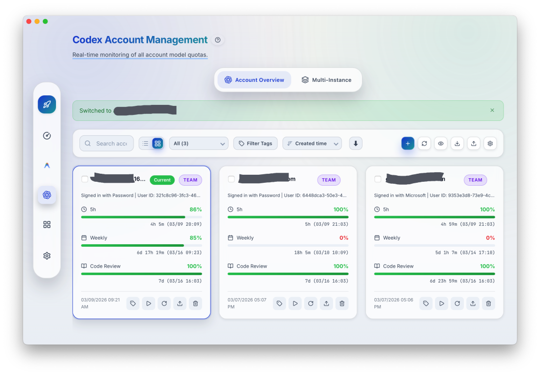Export the 03/07/2026 05:06 PM account
The width and height of the screenshot is (540, 375).
473,304
